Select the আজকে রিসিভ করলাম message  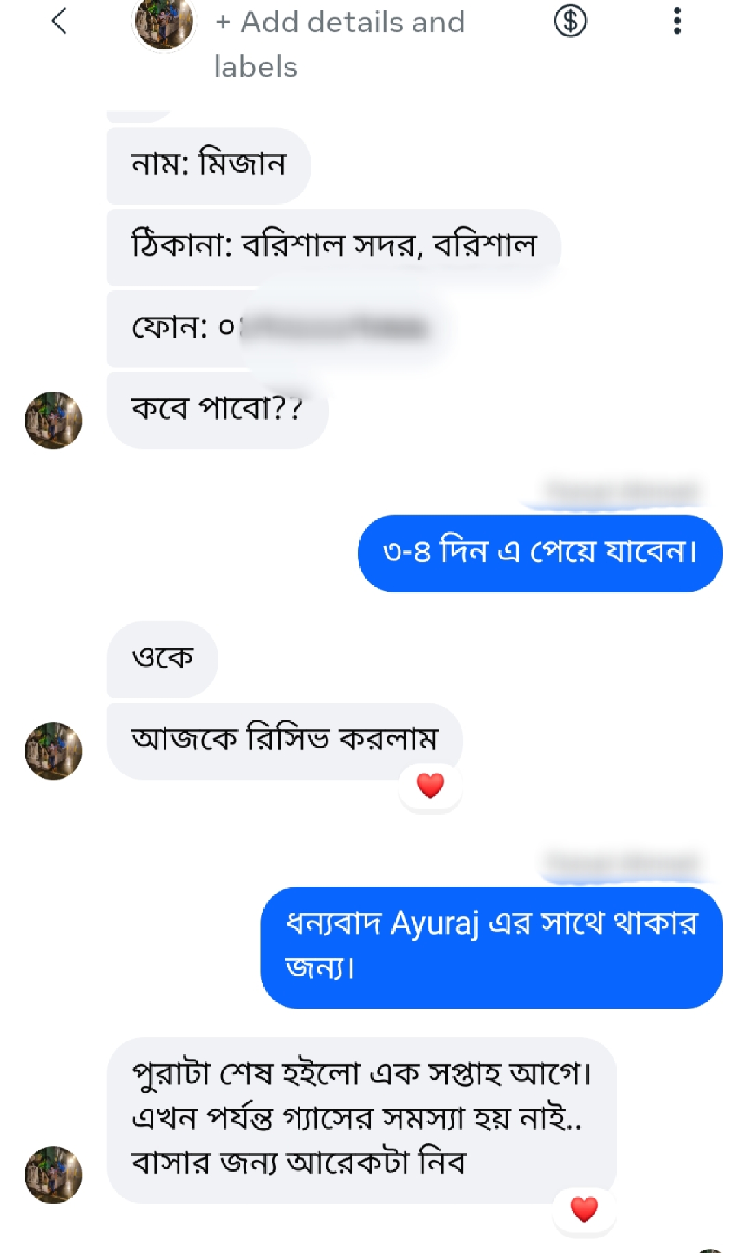[285, 740]
